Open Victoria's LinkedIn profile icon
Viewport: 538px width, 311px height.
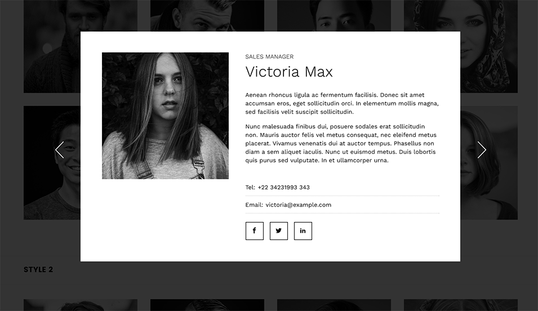click(x=303, y=230)
